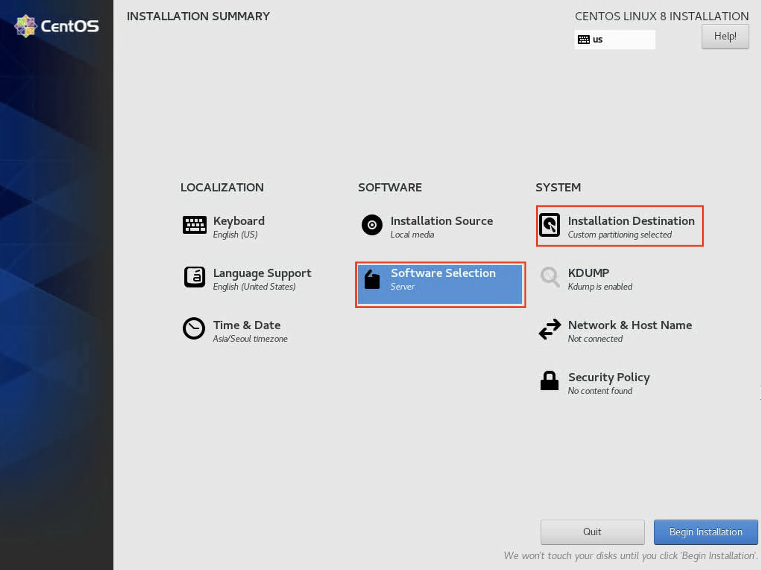Click the No content found status text
This screenshot has height=570, width=761.
click(600, 391)
